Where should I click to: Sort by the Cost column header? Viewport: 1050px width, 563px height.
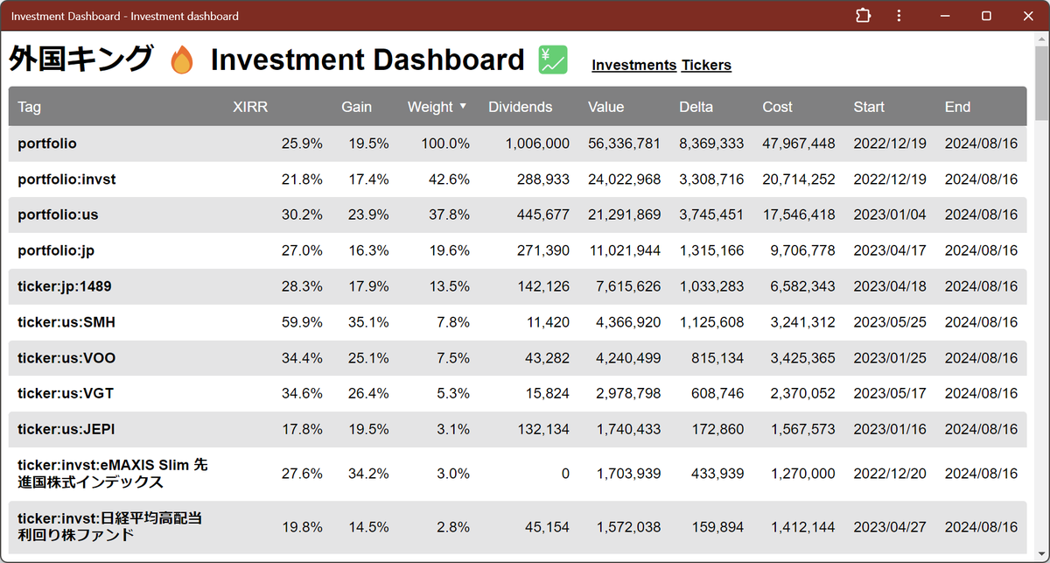point(777,107)
